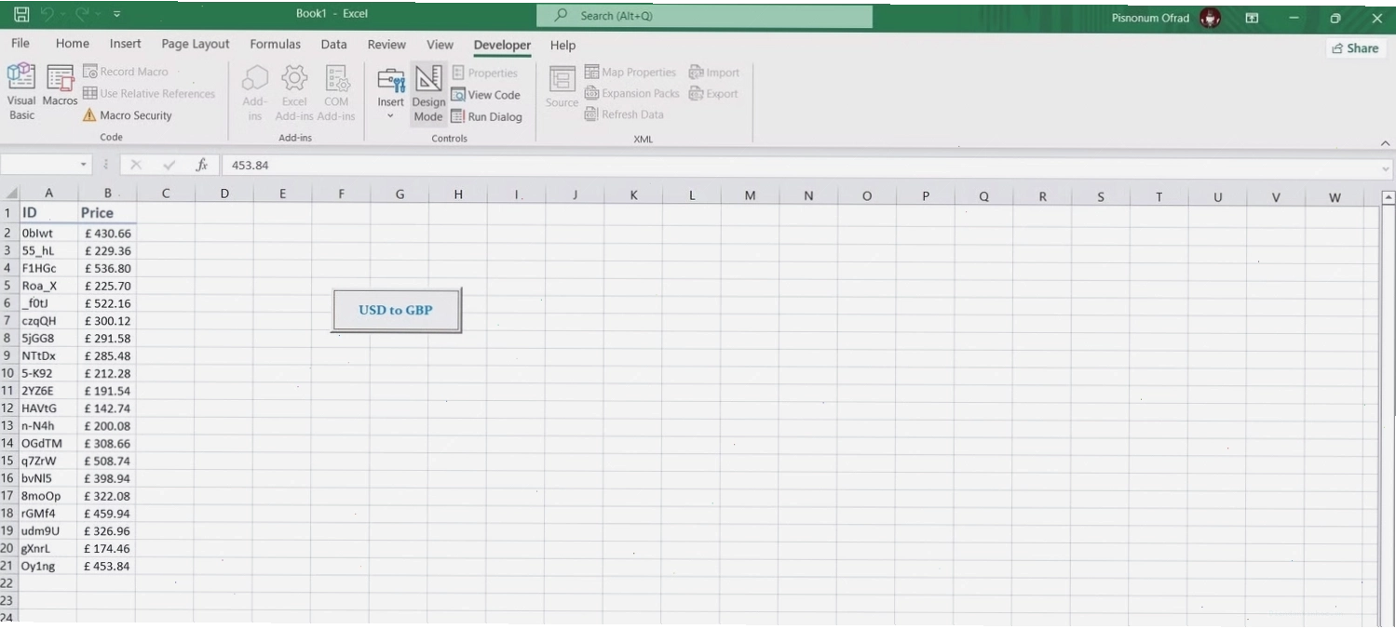Switch to the Insert ribbon tab
The image size is (1396, 629).
(x=126, y=44)
